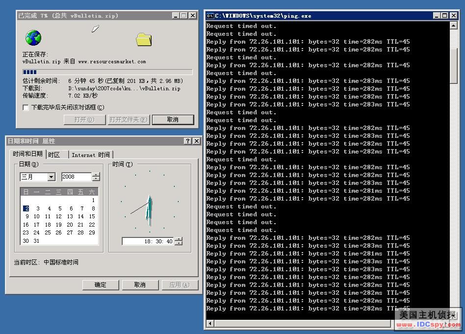Close the ping.exe console window

coord(453,15)
